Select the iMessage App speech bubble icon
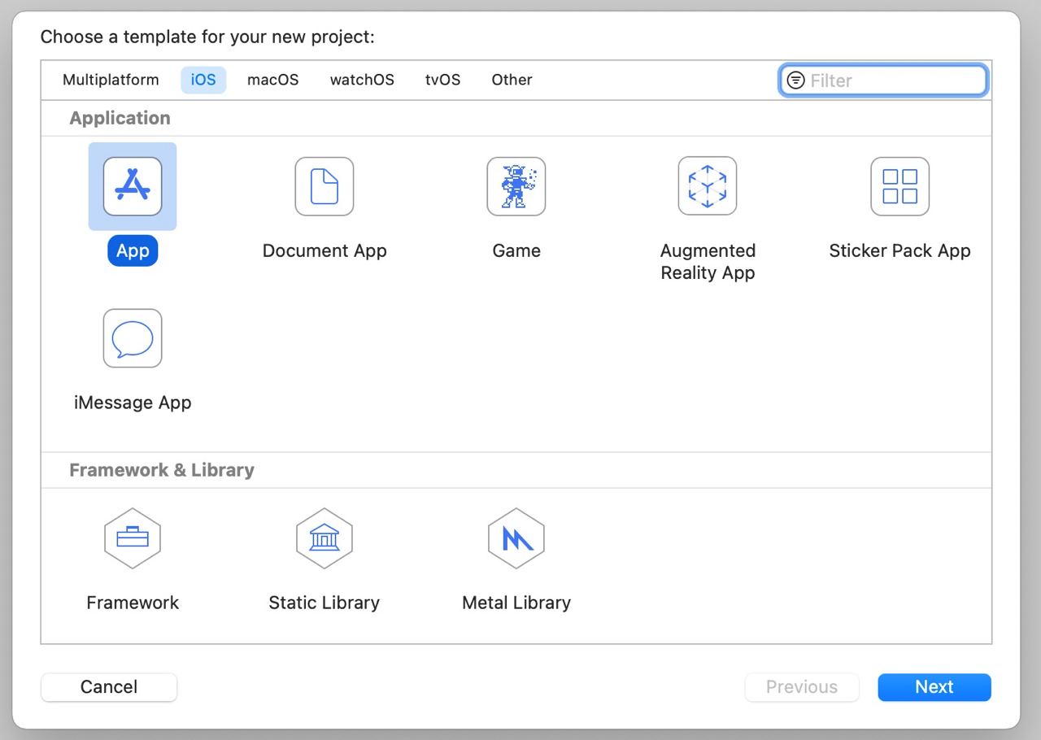 [x=133, y=338]
